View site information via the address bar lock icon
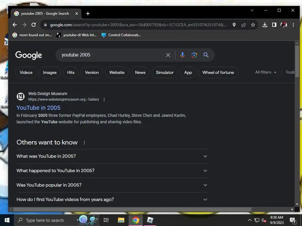Screen dimensions: 302x226 click(x=45, y=25)
